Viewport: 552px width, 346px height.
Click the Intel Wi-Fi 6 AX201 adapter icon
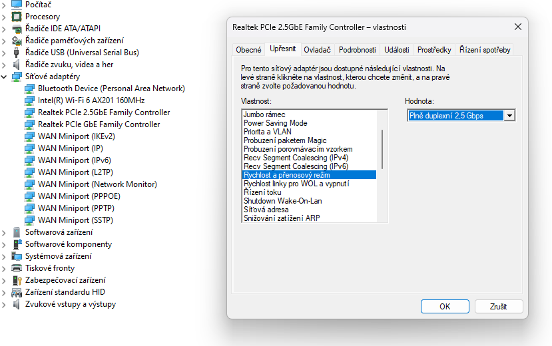29,100
